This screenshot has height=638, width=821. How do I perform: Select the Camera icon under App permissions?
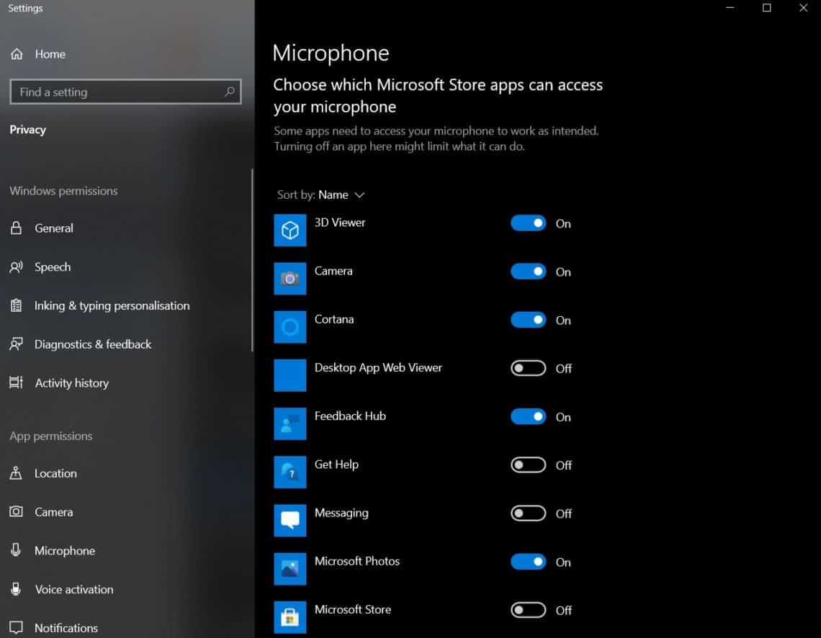pyautogui.click(x=16, y=512)
